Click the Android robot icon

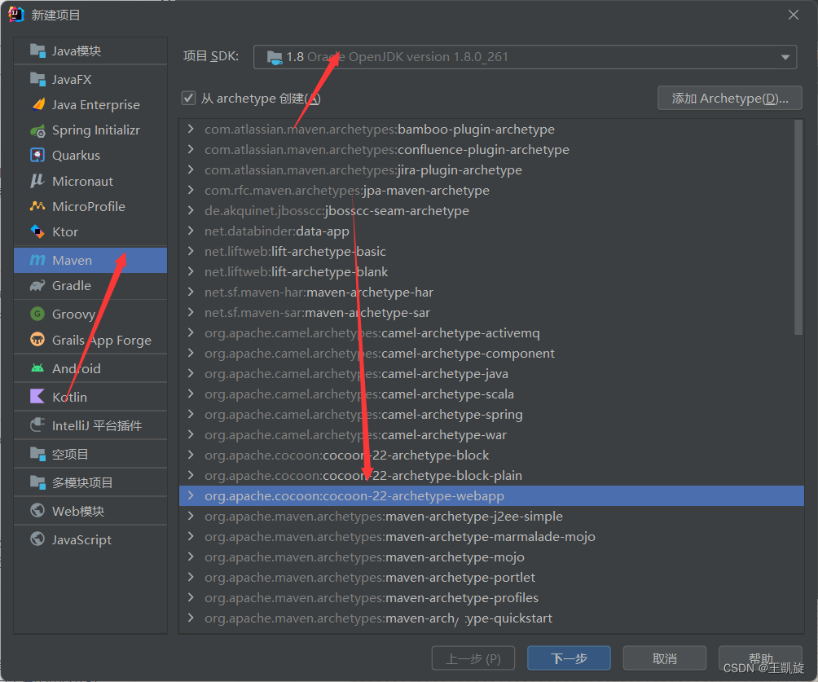point(37,368)
